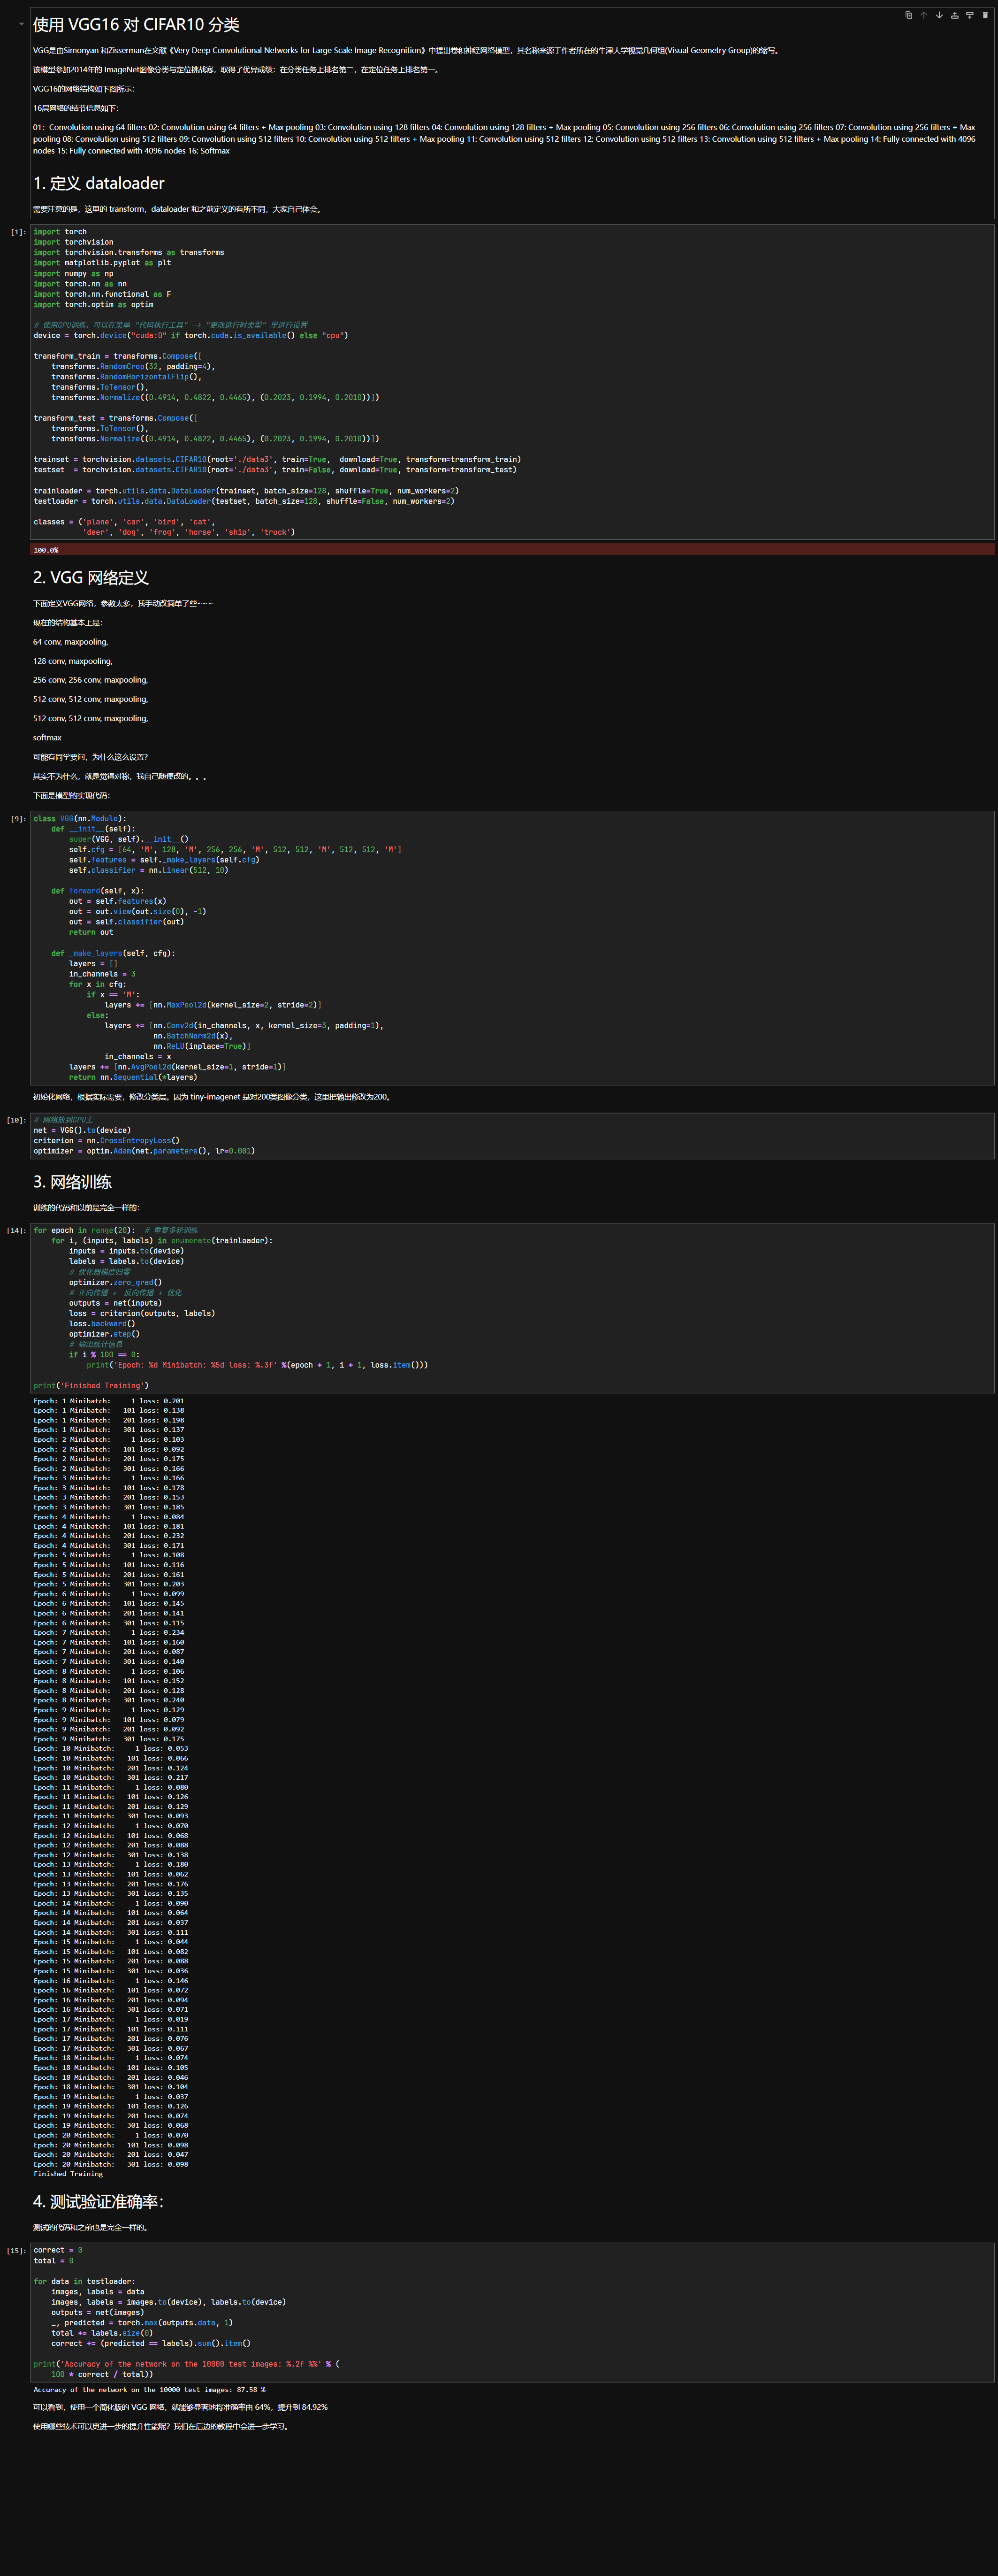This screenshot has height=2576, width=998.
Task: Insert a cell below using toolbar icon
Action: tap(969, 15)
